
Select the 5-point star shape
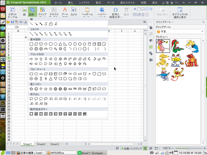[x=46, y=89]
